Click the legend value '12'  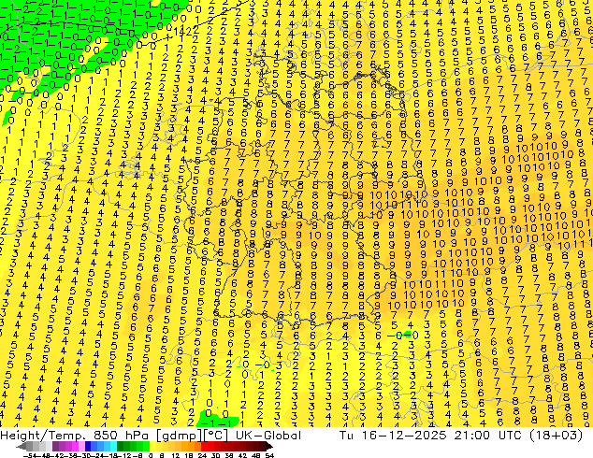pos(176,456)
